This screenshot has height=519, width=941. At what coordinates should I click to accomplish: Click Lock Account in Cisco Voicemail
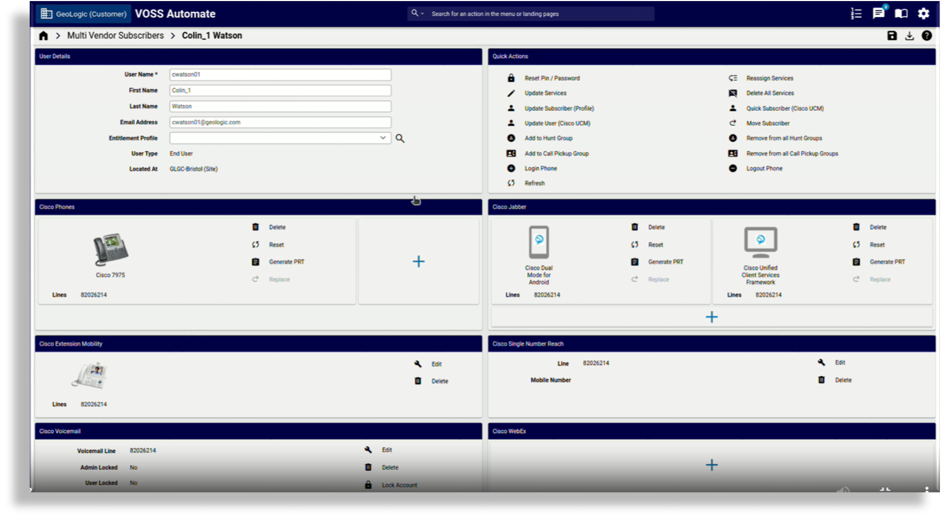(x=399, y=485)
